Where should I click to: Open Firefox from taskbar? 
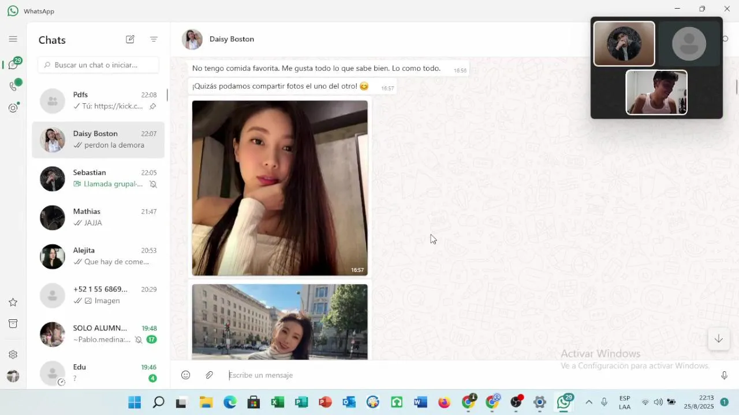(444, 402)
